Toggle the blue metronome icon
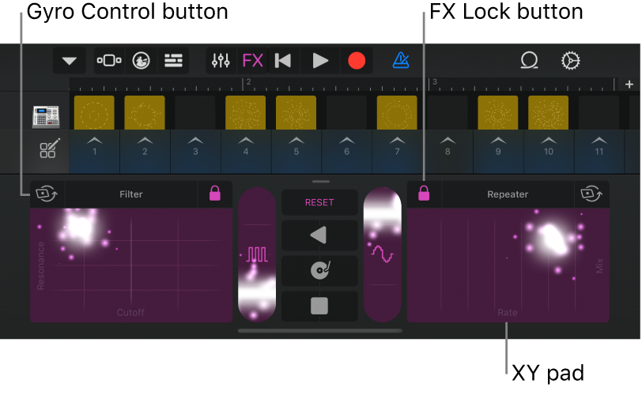The width and height of the screenshot is (642, 395). [401, 61]
